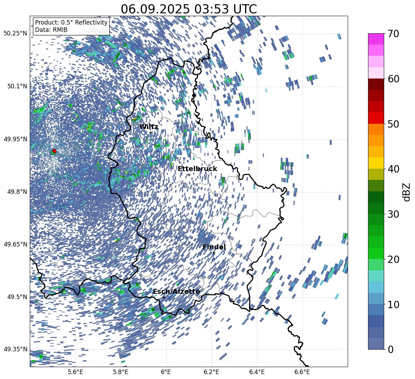This screenshot has height=379, width=415.
Task: Click the Data: RMIB text
Action: click(x=51, y=30)
